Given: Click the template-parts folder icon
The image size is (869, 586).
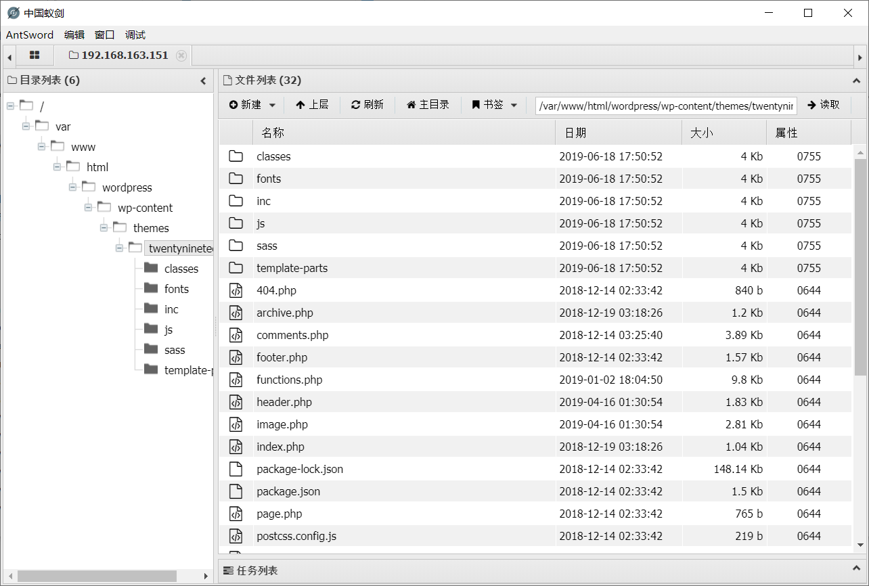Looking at the screenshot, I should [x=236, y=268].
